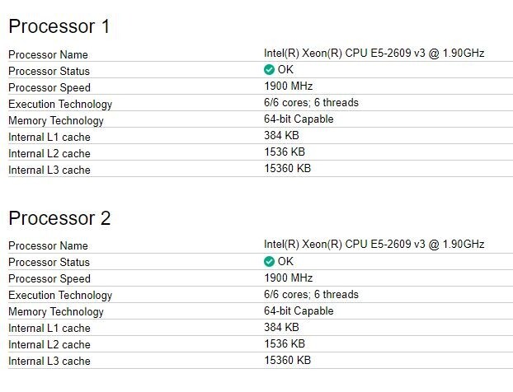Click Processor 1's Xeon E5-2609 v3 name value

374,54
